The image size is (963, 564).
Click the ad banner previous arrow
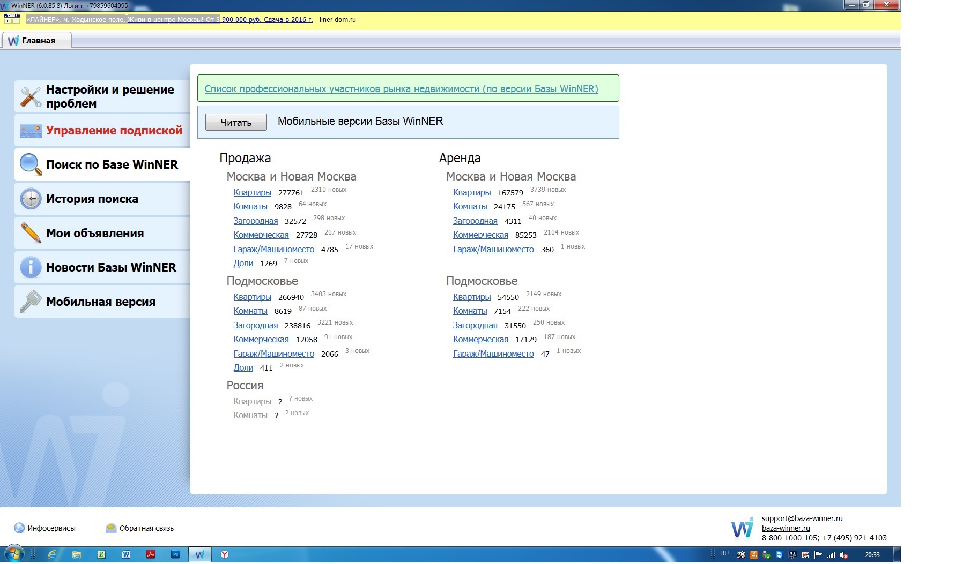[x=8, y=21]
